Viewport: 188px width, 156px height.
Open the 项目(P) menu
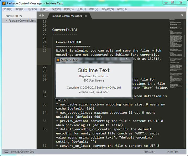tap(93, 9)
